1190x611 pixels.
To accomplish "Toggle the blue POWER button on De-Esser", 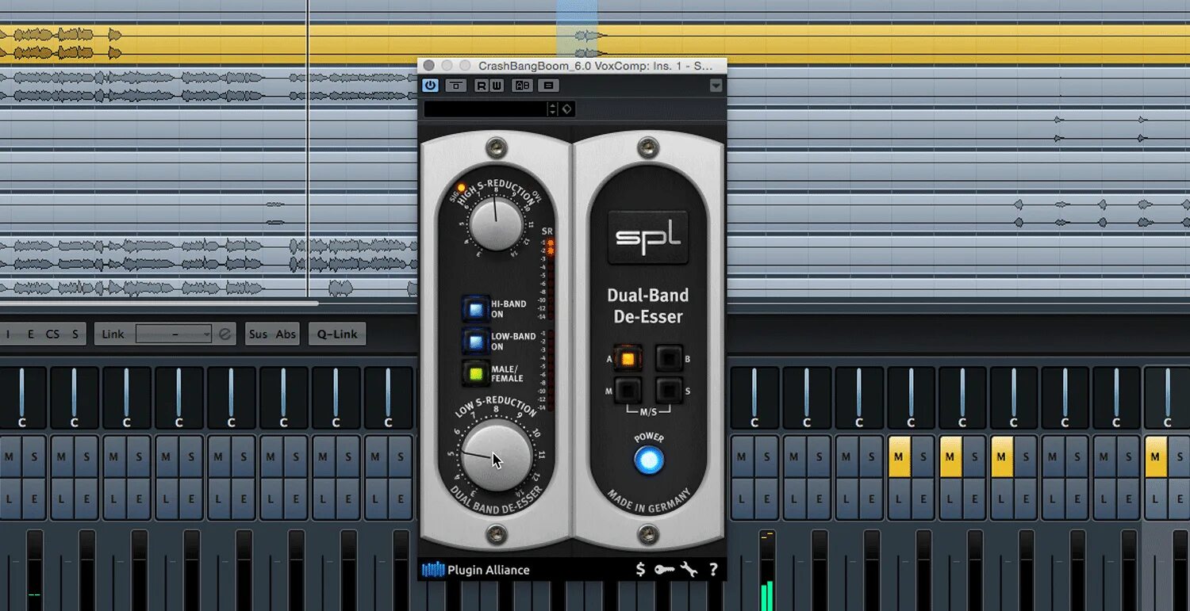I will 649,460.
